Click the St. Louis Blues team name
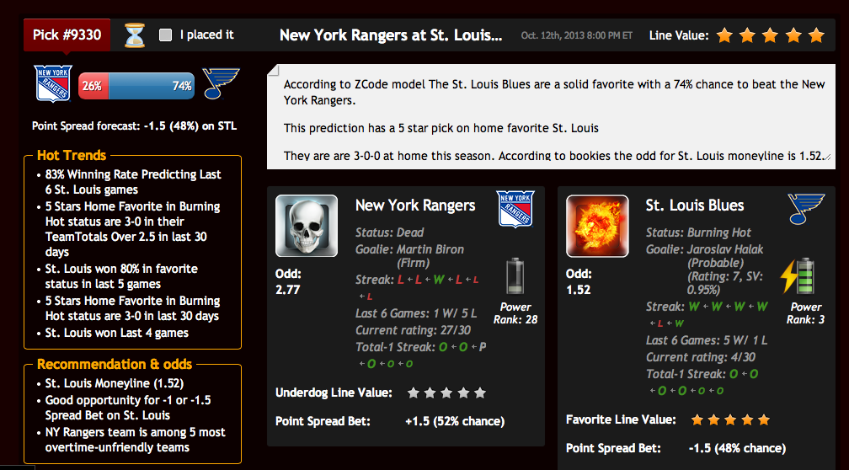Image resolution: width=849 pixels, height=470 pixels. click(x=695, y=206)
